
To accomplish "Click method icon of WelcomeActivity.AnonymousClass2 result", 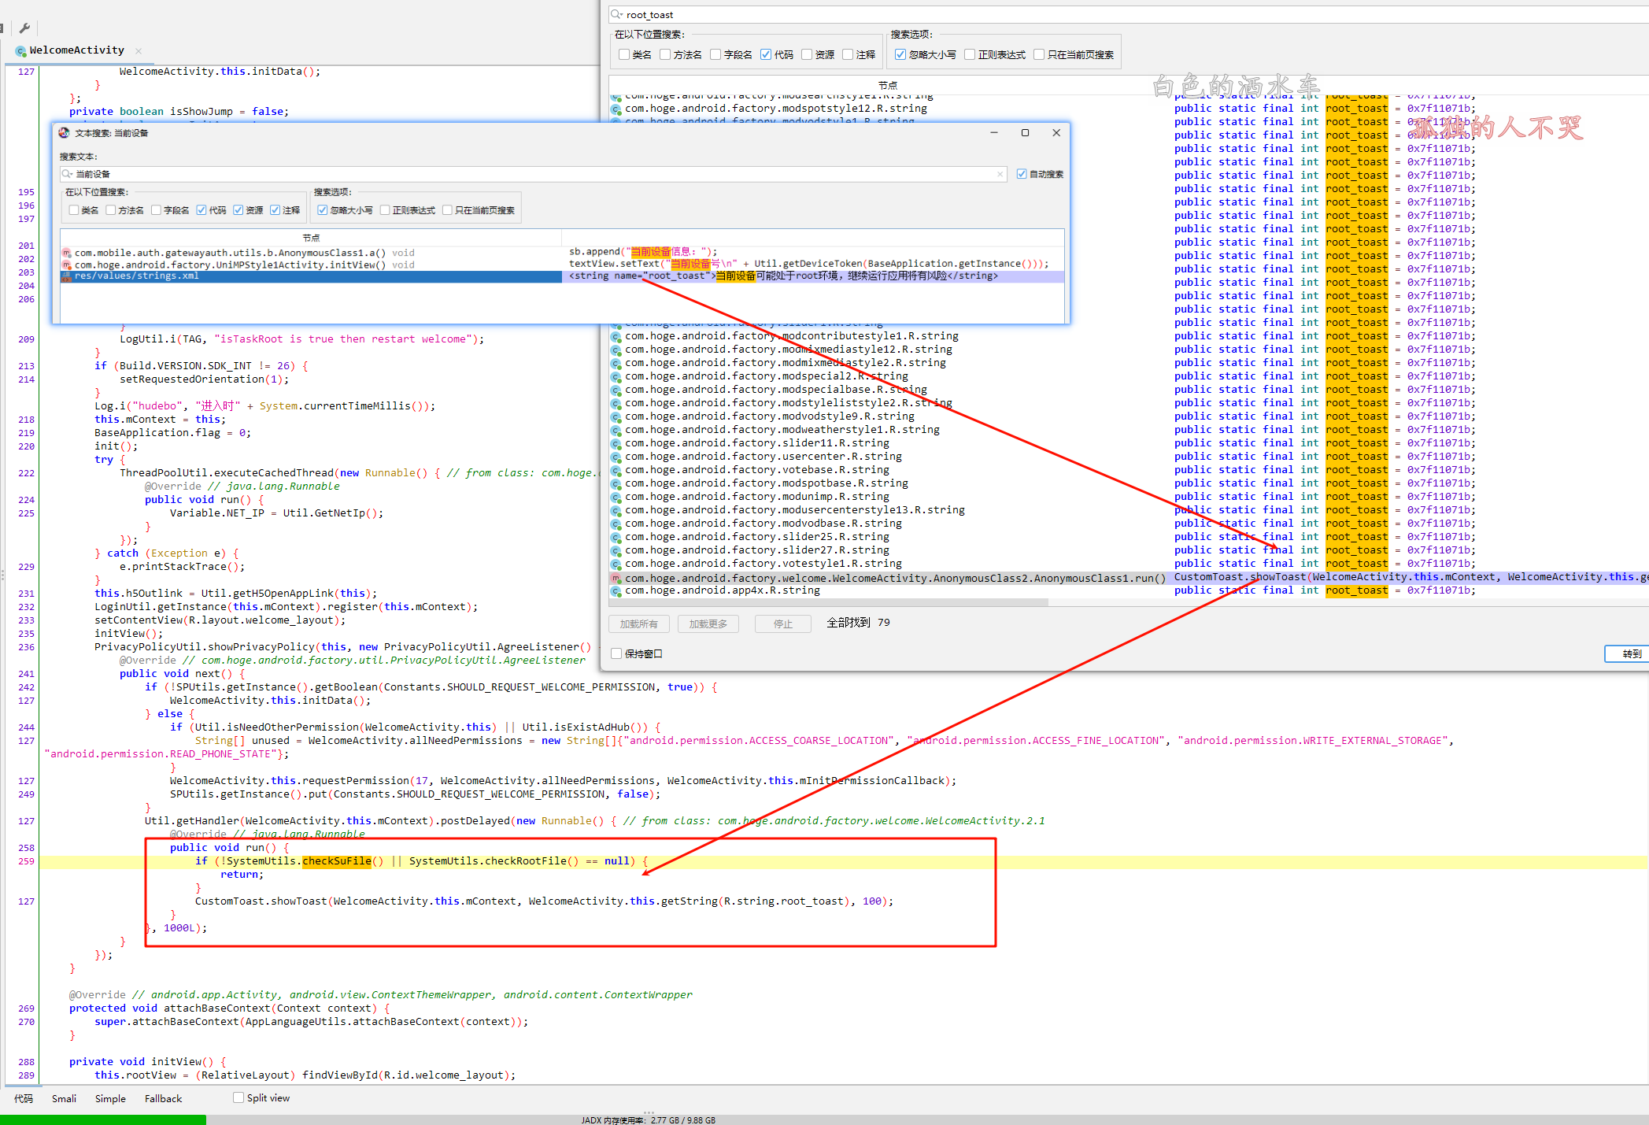I will pos(616,579).
